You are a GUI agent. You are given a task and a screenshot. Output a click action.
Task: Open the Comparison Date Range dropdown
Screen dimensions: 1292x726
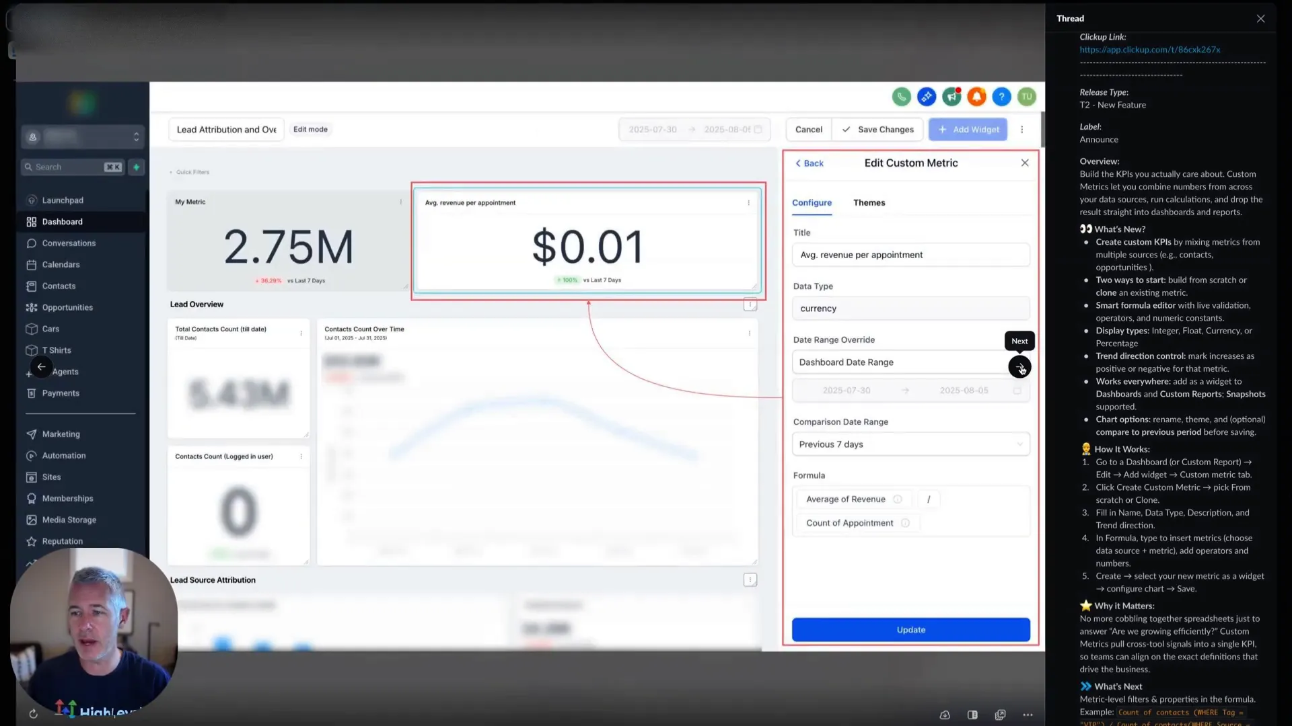pos(910,444)
